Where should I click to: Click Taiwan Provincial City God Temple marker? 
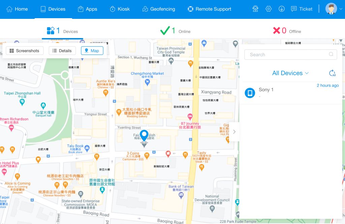[171, 61]
